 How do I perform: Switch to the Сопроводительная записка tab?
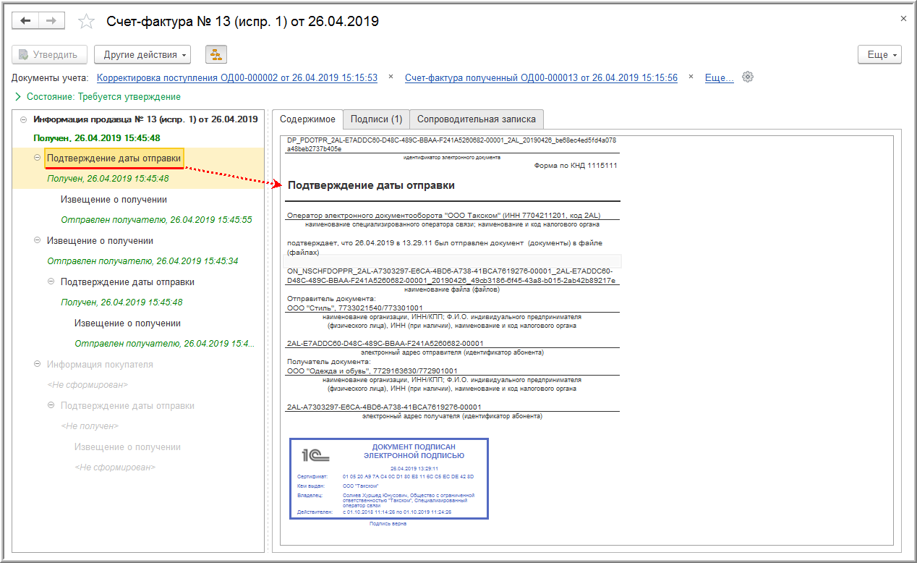tap(477, 119)
